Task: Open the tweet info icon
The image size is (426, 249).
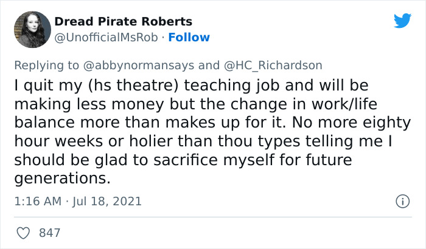Action: 402,201
